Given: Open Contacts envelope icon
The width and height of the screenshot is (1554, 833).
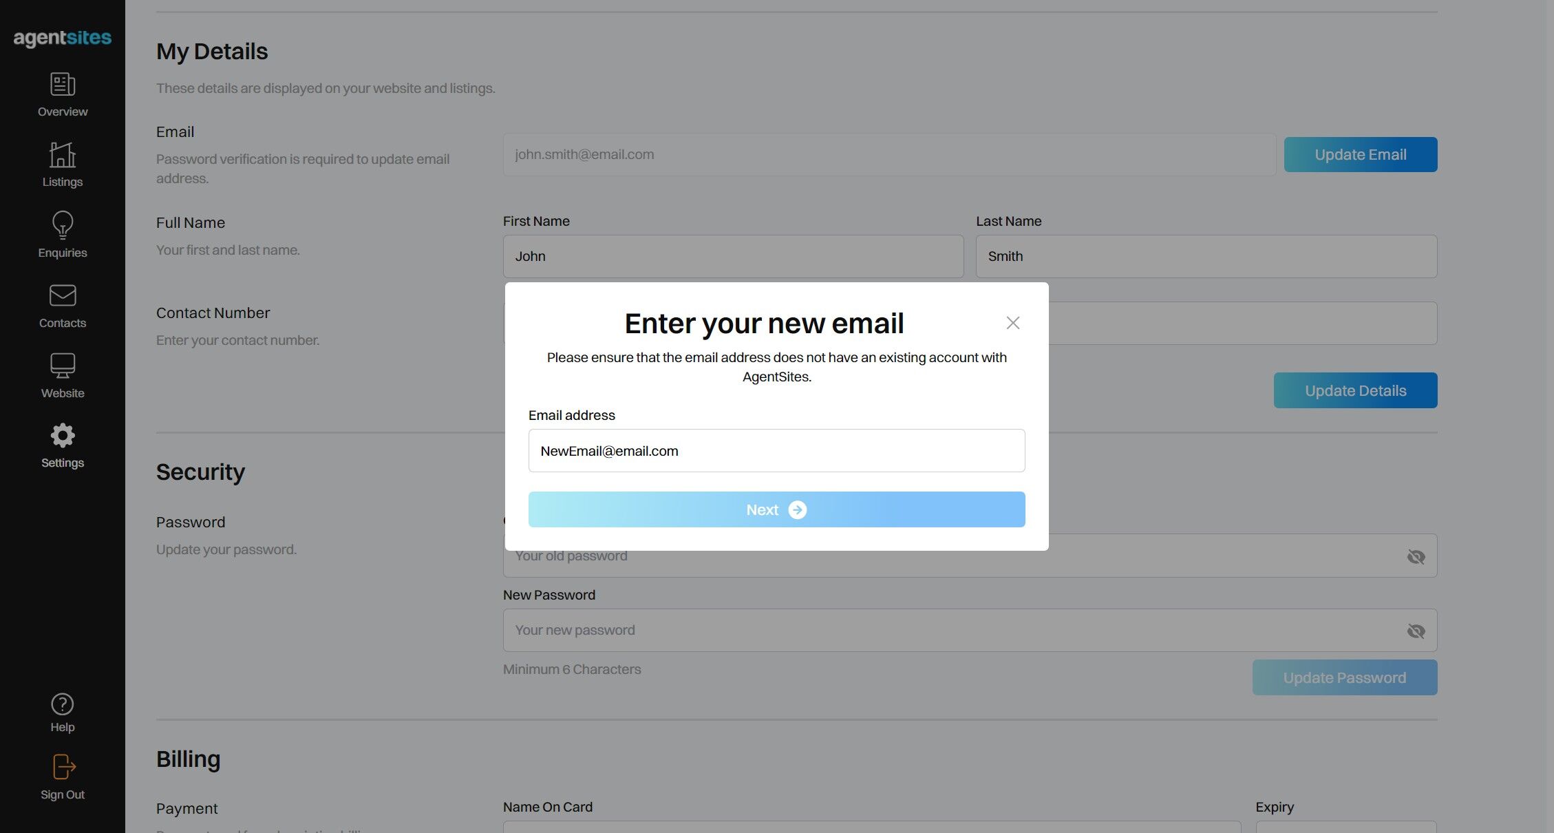Looking at the screenshot, I should tap(63, 295).
